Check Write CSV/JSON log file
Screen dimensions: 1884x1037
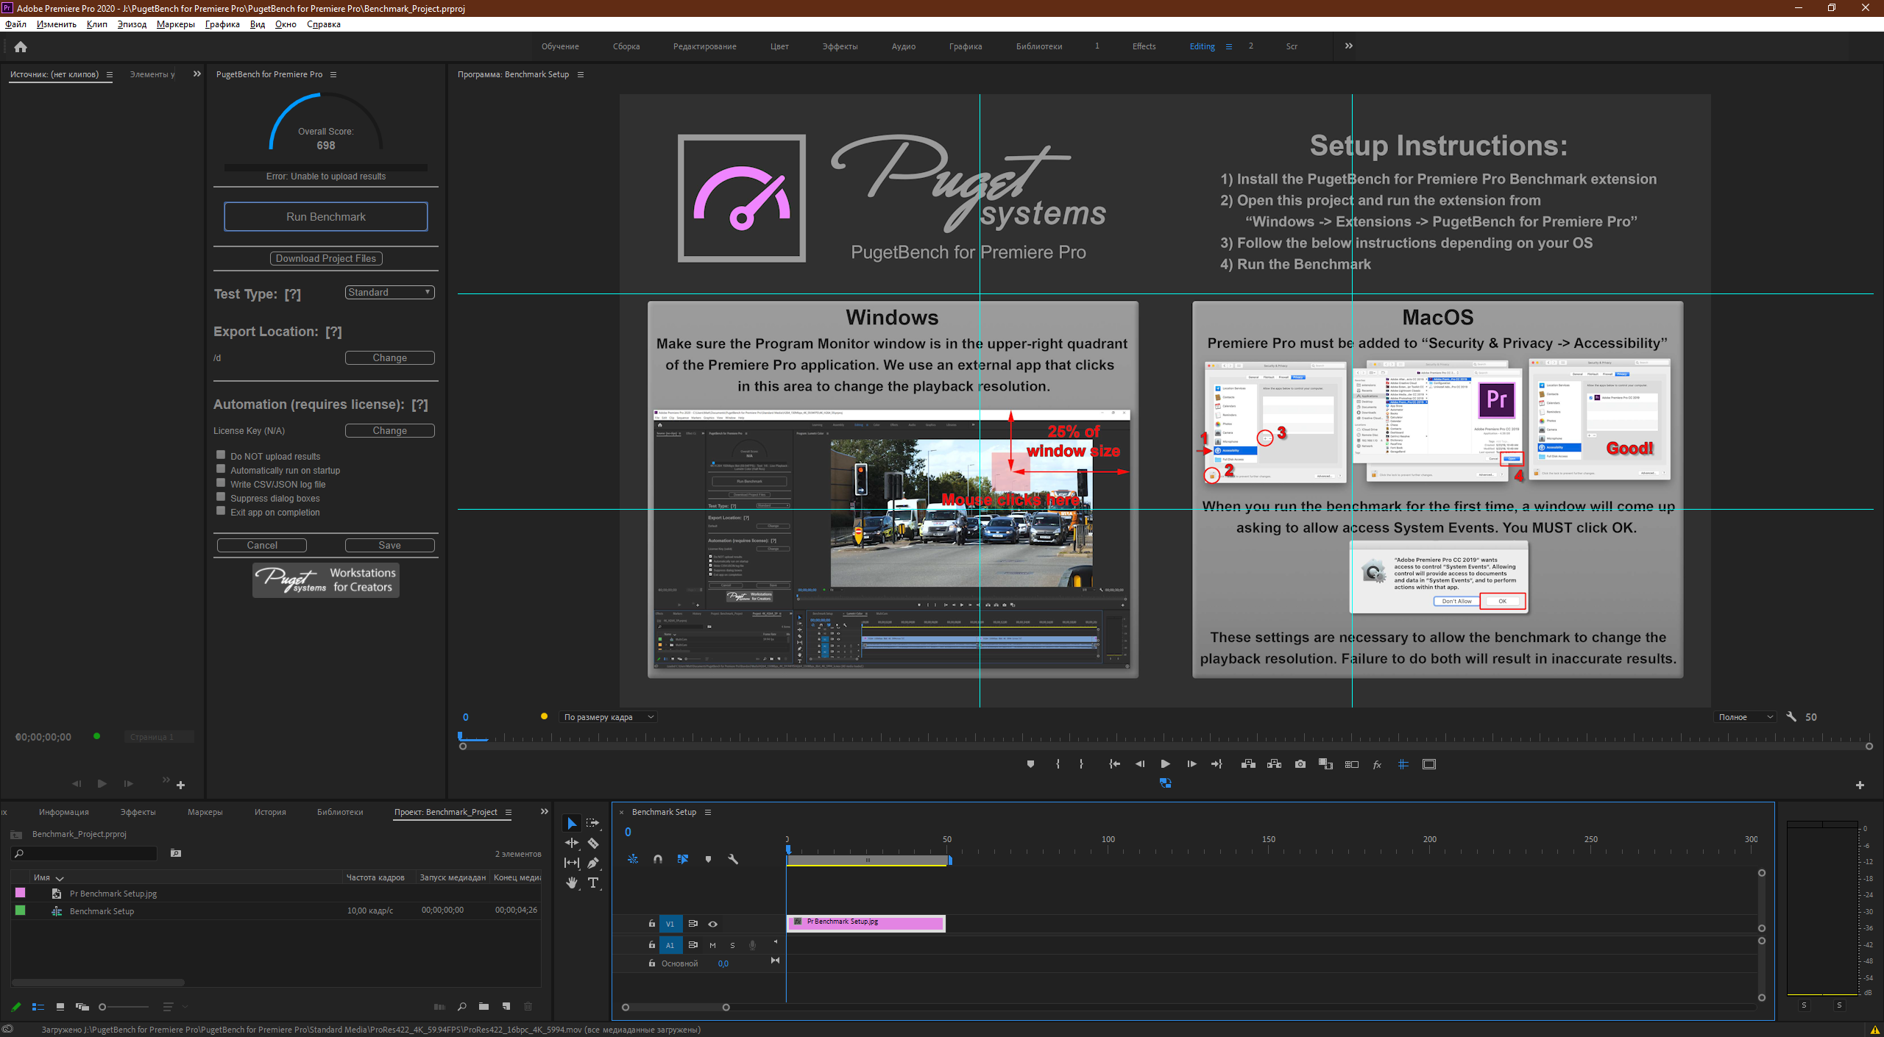[x=221, y=483]
